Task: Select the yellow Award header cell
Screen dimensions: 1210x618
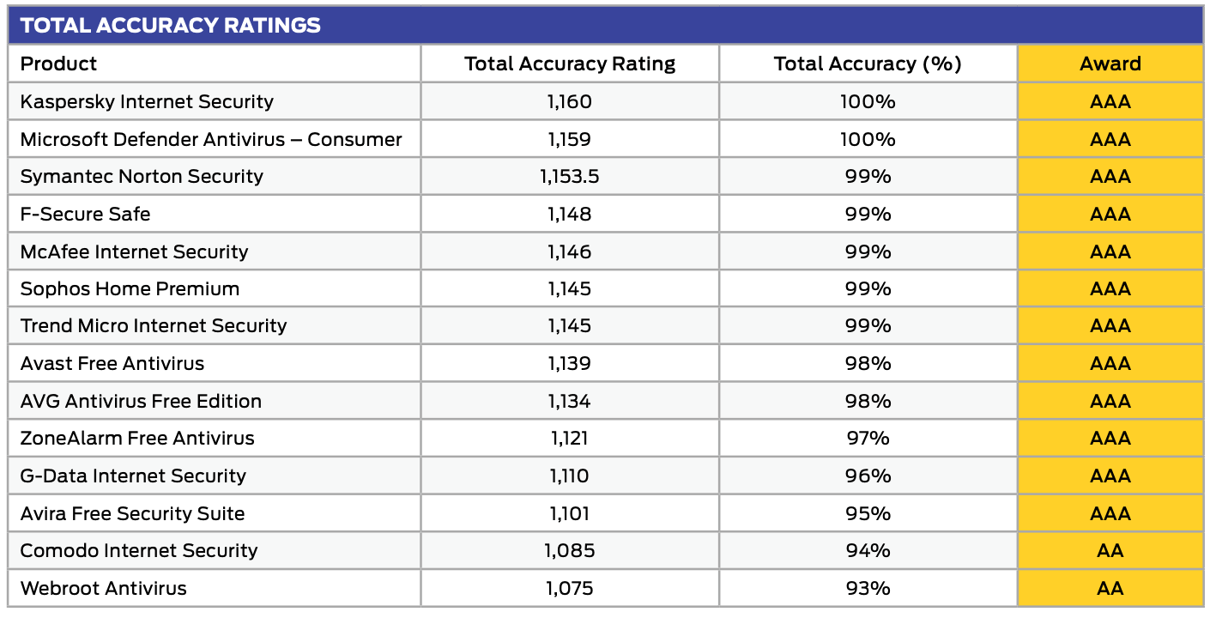Action: point(1110,64)
